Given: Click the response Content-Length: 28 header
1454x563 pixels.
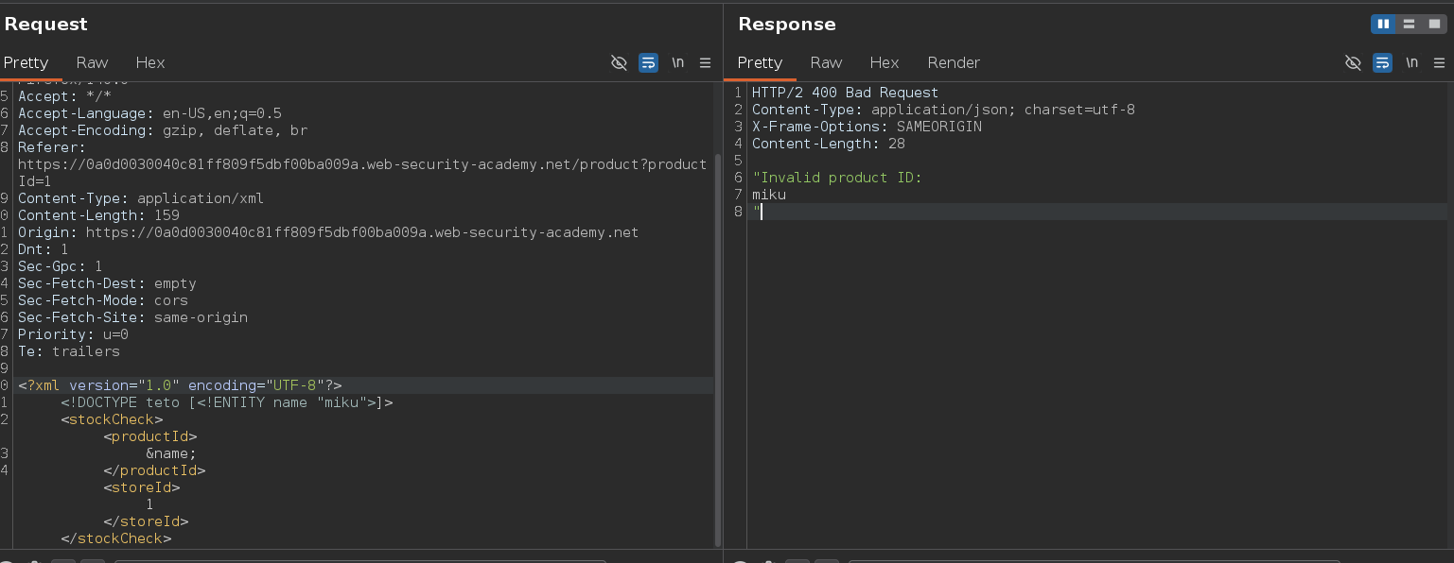Looking at the screenshot, I should pyautogui.click(x=828, y=144).
